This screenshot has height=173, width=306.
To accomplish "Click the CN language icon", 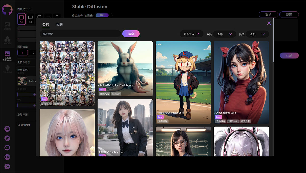I will (x=7, y=157).
